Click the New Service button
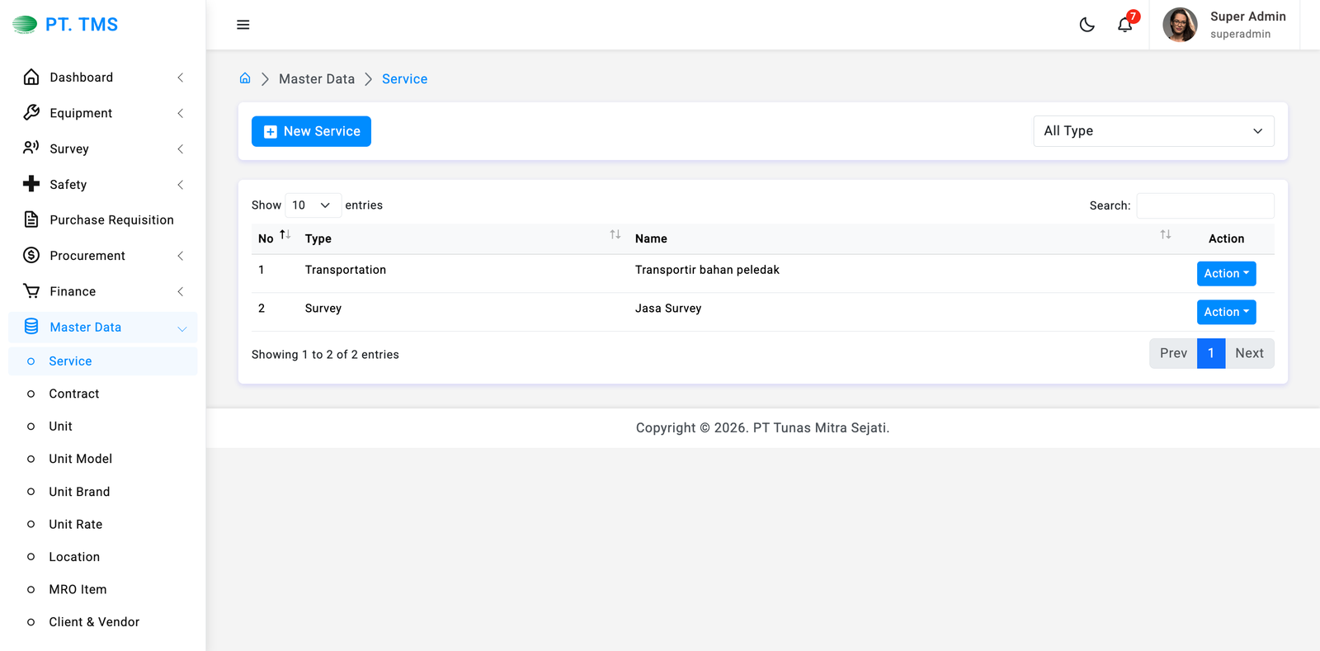This screenshot has height=651, width=1320. [311, 131]
